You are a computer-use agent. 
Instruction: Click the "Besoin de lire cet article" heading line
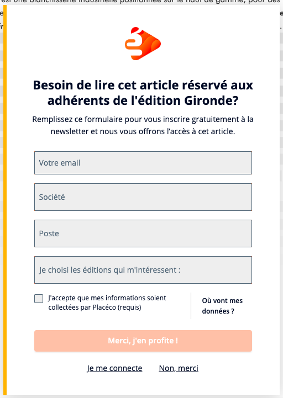pyautogui.click(x=143, y=85)
